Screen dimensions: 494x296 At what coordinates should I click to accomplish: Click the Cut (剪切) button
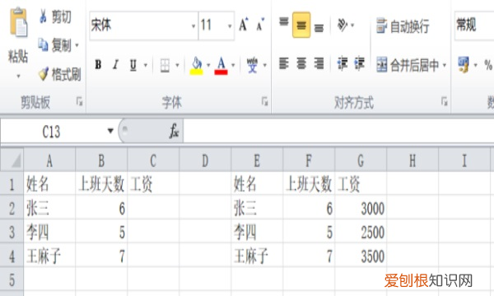55,16
